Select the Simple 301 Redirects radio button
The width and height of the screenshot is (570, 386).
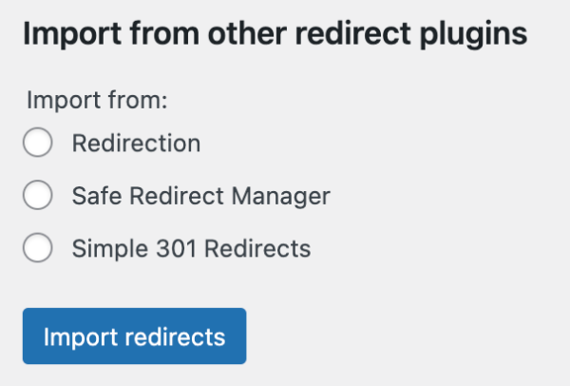pyautogui.click(x=38, y=249)
